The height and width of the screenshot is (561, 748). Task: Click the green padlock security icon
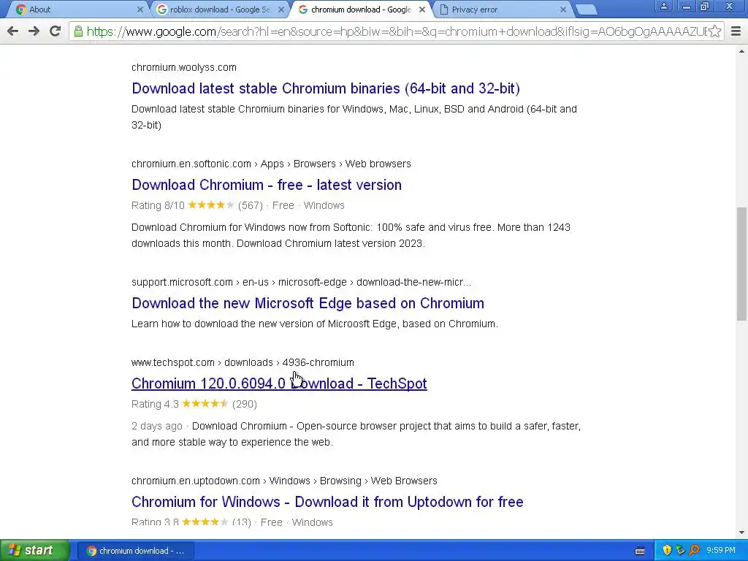78,31
